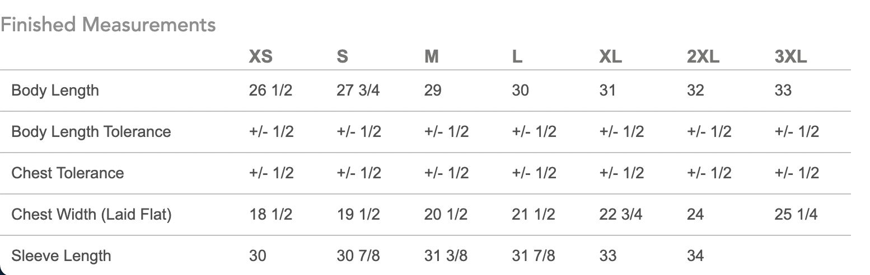Click the 3XL body length value 33
The height and width of the screenshot is (275, 870).
783,91
